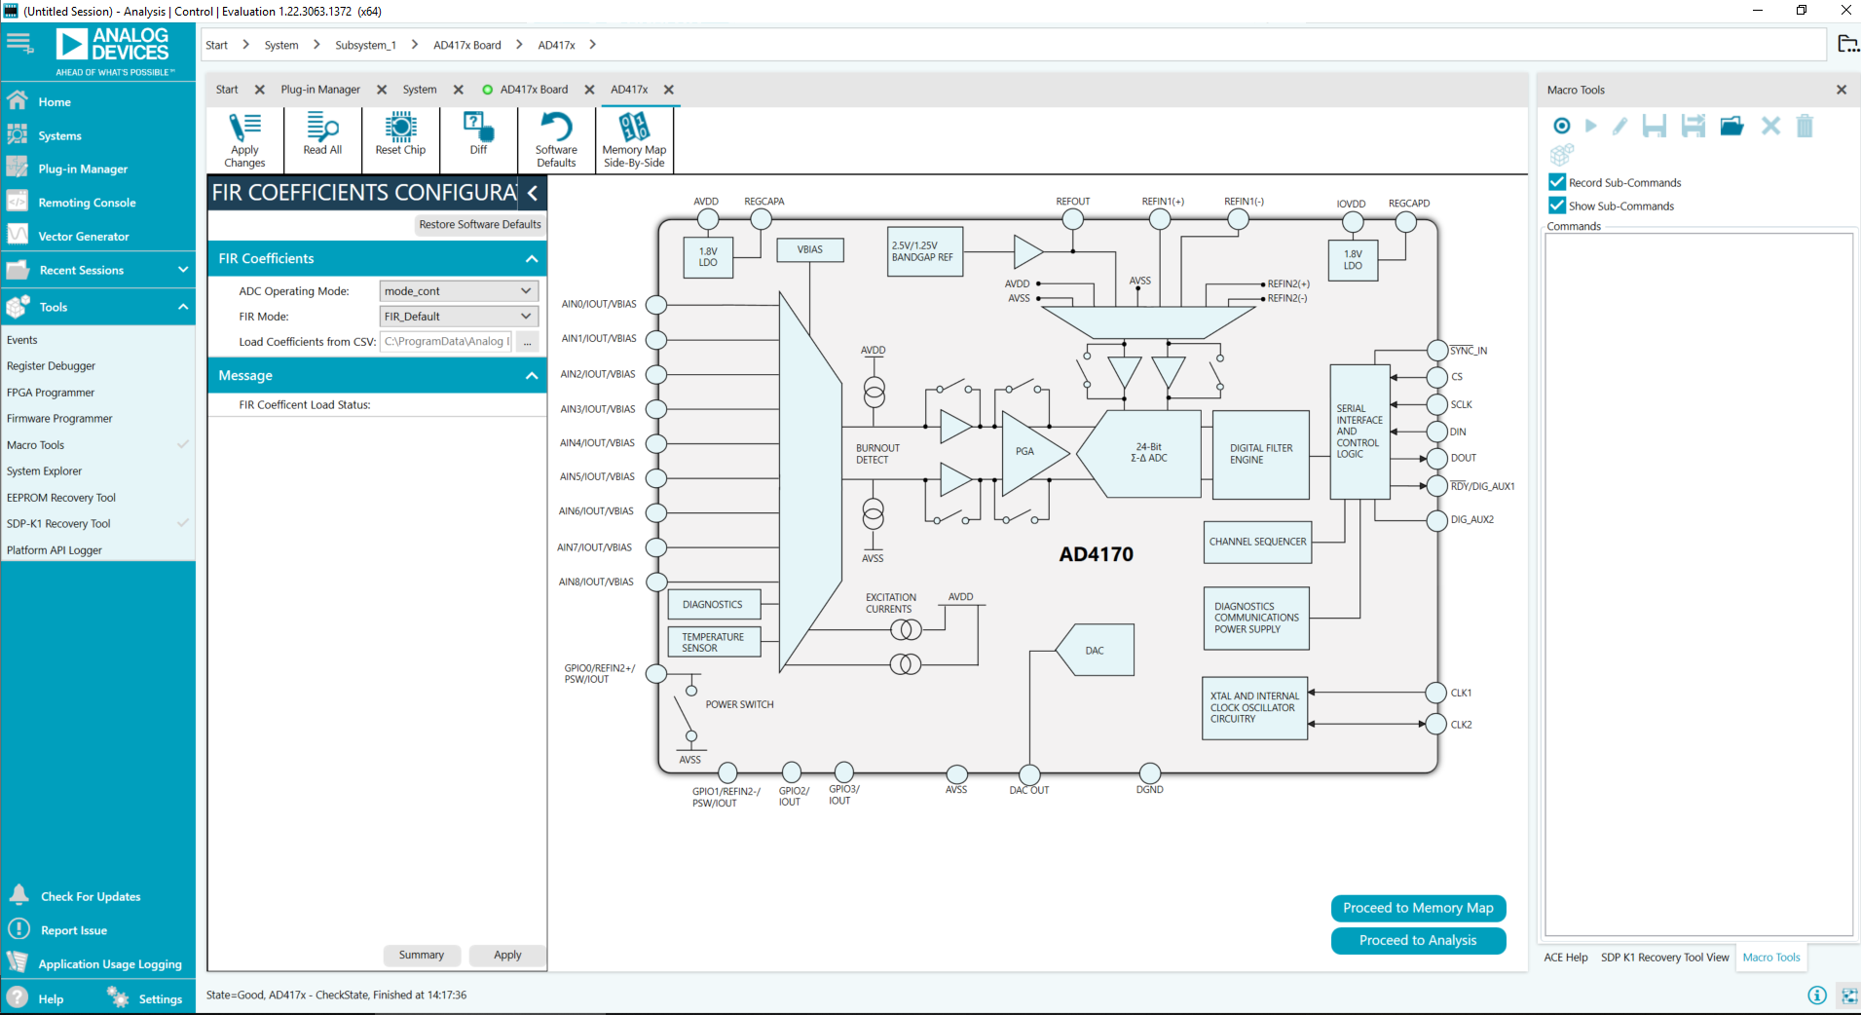
Task: Click Restore Software Defaults button
Action: point(479,224)
